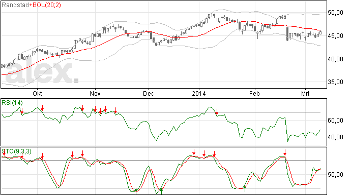Click the STO red sell arrow in late February
351x196 pixels.
pyautogui.click(x=285, y=153)
